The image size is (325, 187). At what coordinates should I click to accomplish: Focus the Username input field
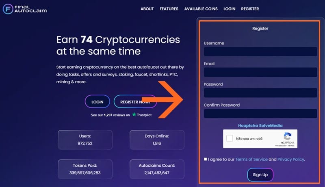pos(260,52)
